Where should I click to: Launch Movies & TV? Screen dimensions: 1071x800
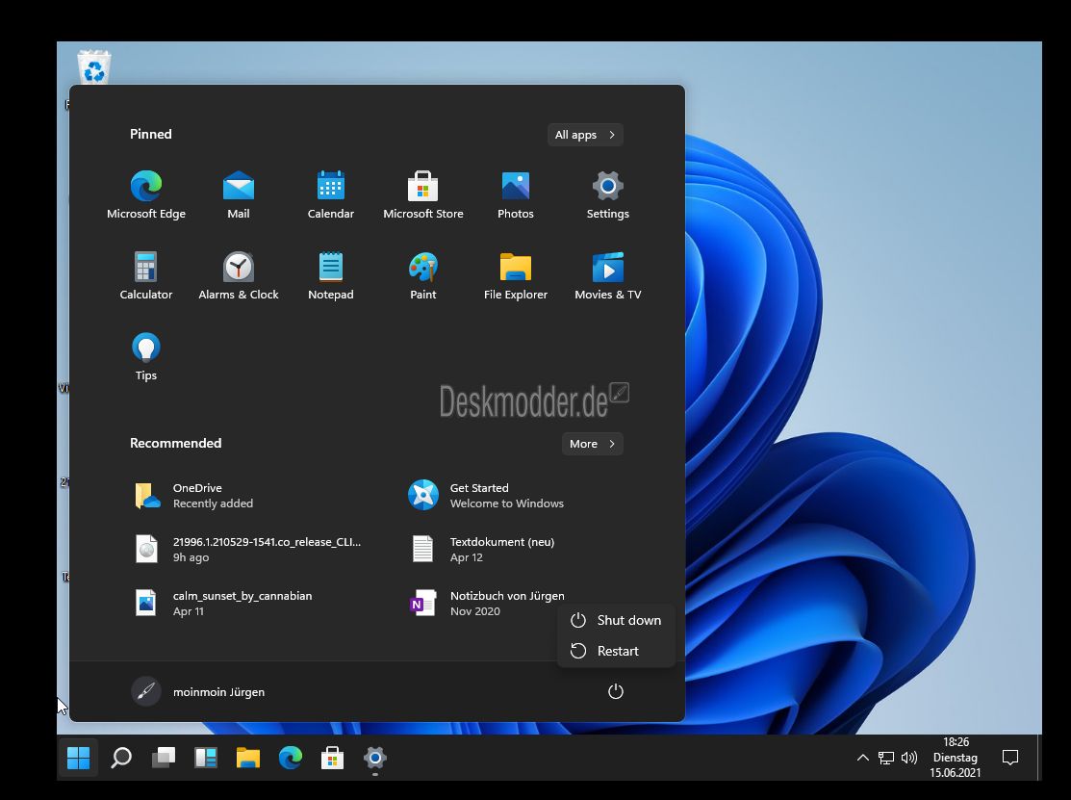point(608,276)
